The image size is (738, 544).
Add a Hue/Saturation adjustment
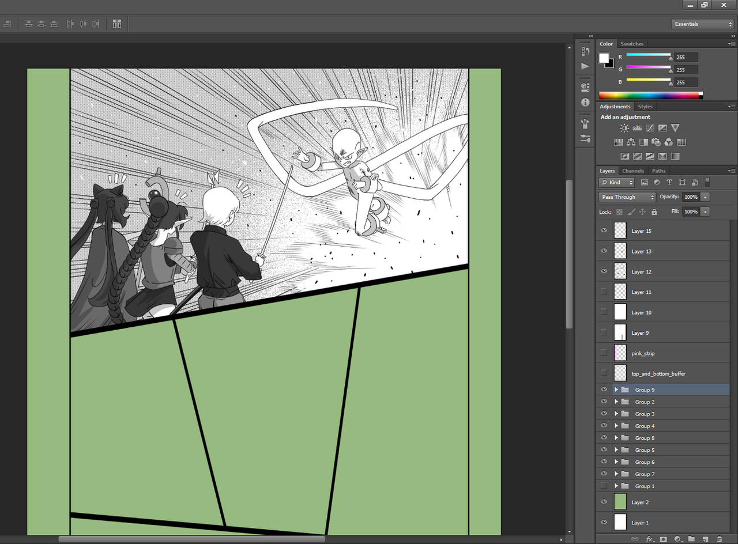[618, 142]
